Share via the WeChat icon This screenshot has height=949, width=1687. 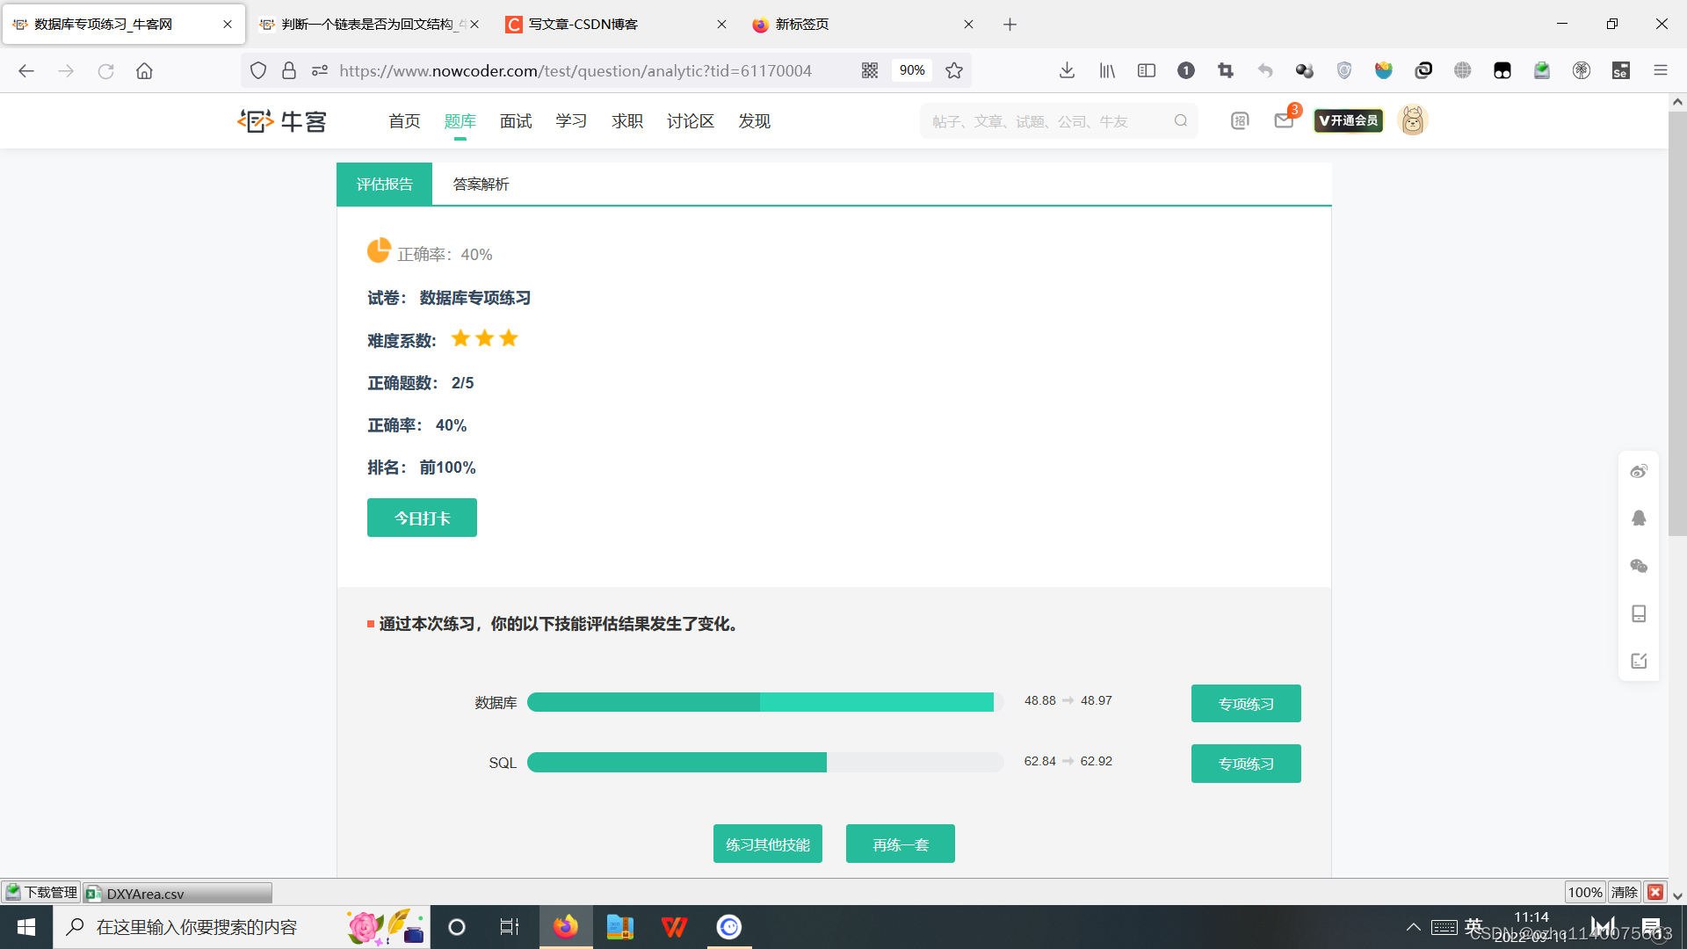point(1639,566)
